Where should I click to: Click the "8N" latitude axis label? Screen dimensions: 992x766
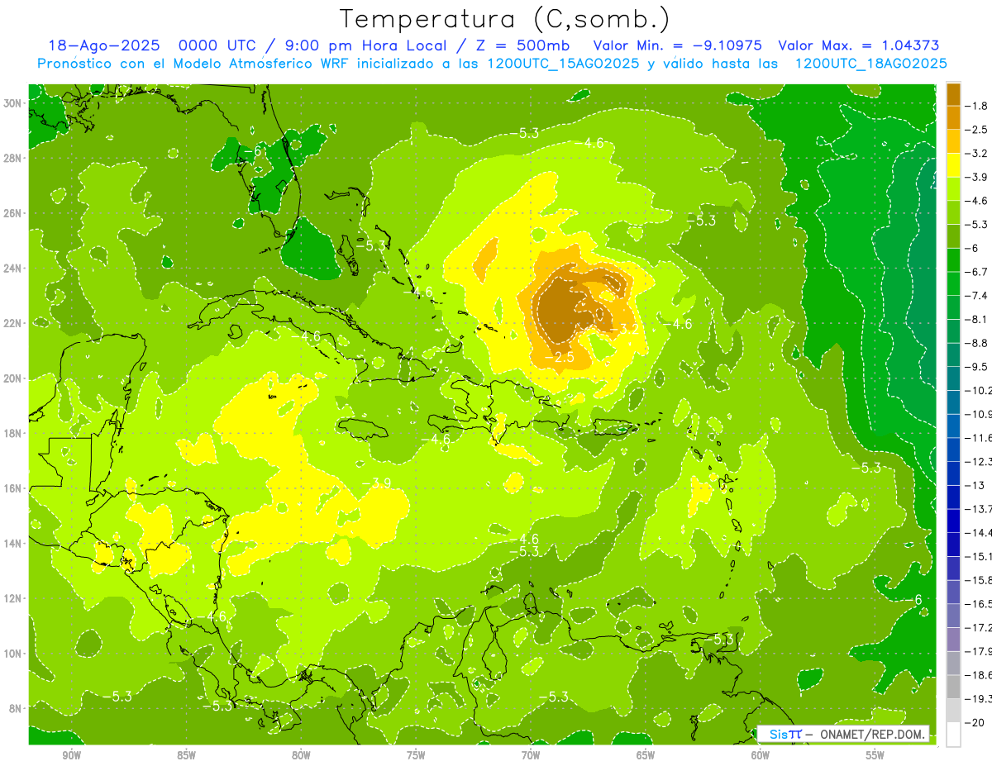15,708
